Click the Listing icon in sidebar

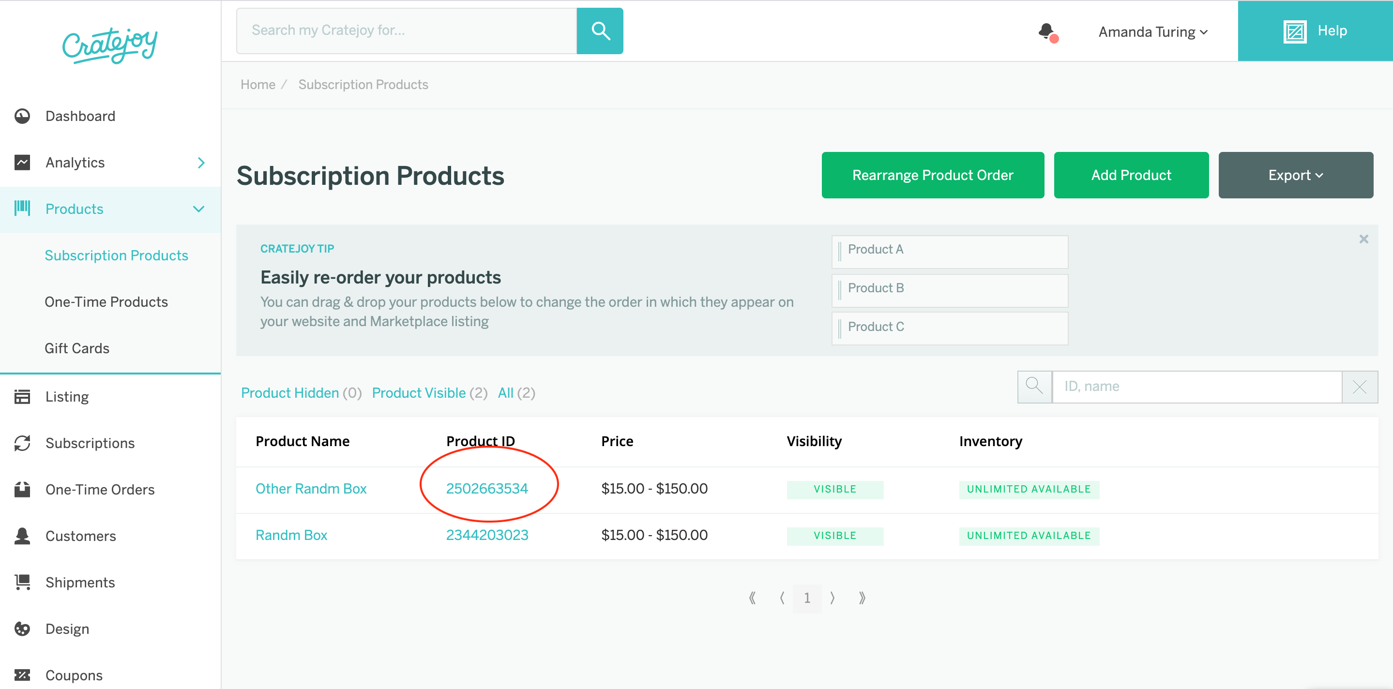[22, 397]
